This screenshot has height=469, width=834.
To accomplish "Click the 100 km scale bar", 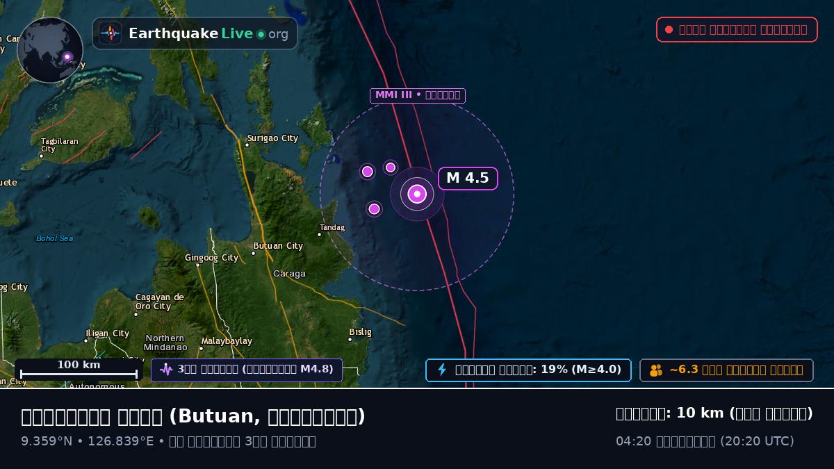I will pos(79,370).
